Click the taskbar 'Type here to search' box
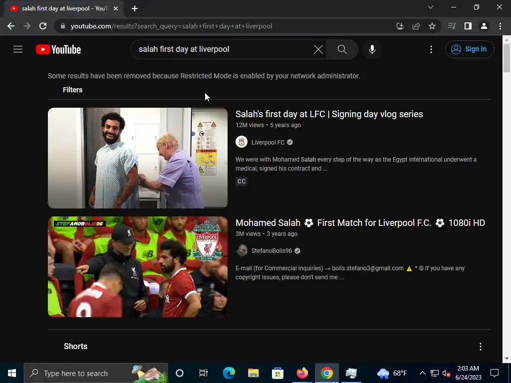 coord(96,373)
